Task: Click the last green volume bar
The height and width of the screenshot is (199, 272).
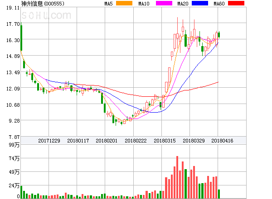Action: [219, 194]
